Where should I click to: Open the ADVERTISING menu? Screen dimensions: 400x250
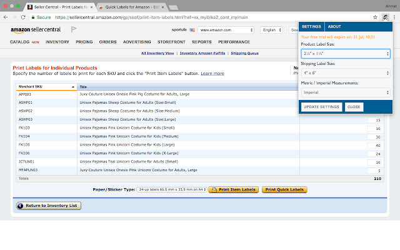point(137,42)
